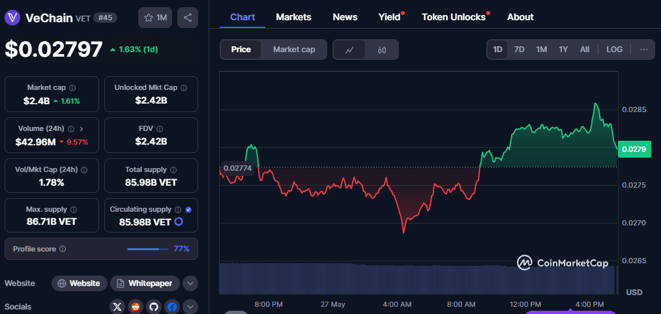Switch to the Chart tab
The width and height of the screenshot is (661, 314).
tap(242, 18)
